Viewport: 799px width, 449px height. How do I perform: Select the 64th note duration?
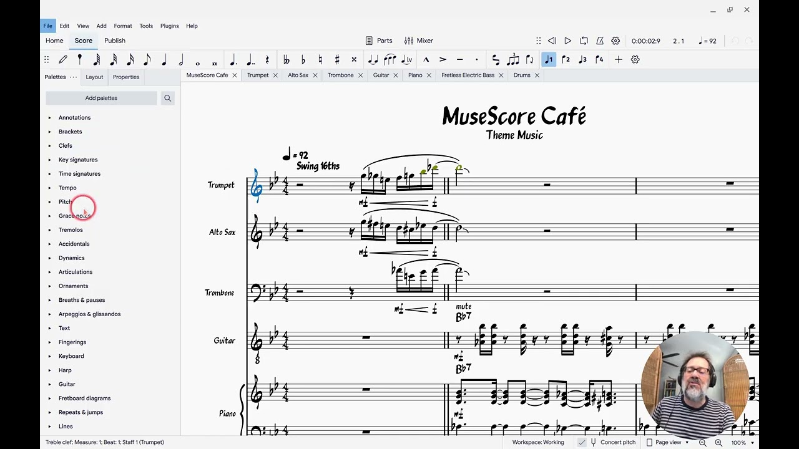97,59
